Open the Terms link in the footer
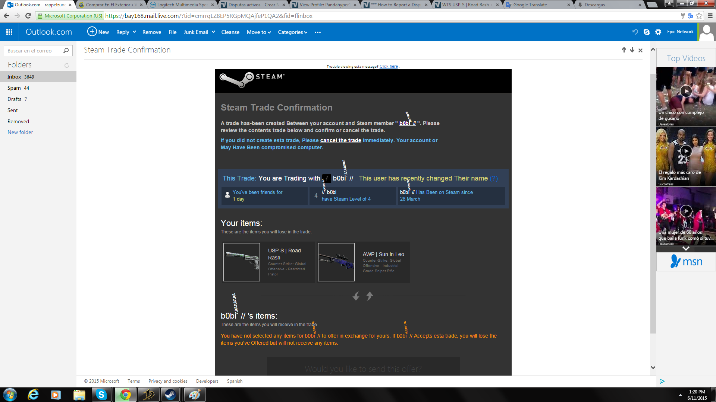The width and height of the screenshot is (716, 402). (x=134, y=381)
